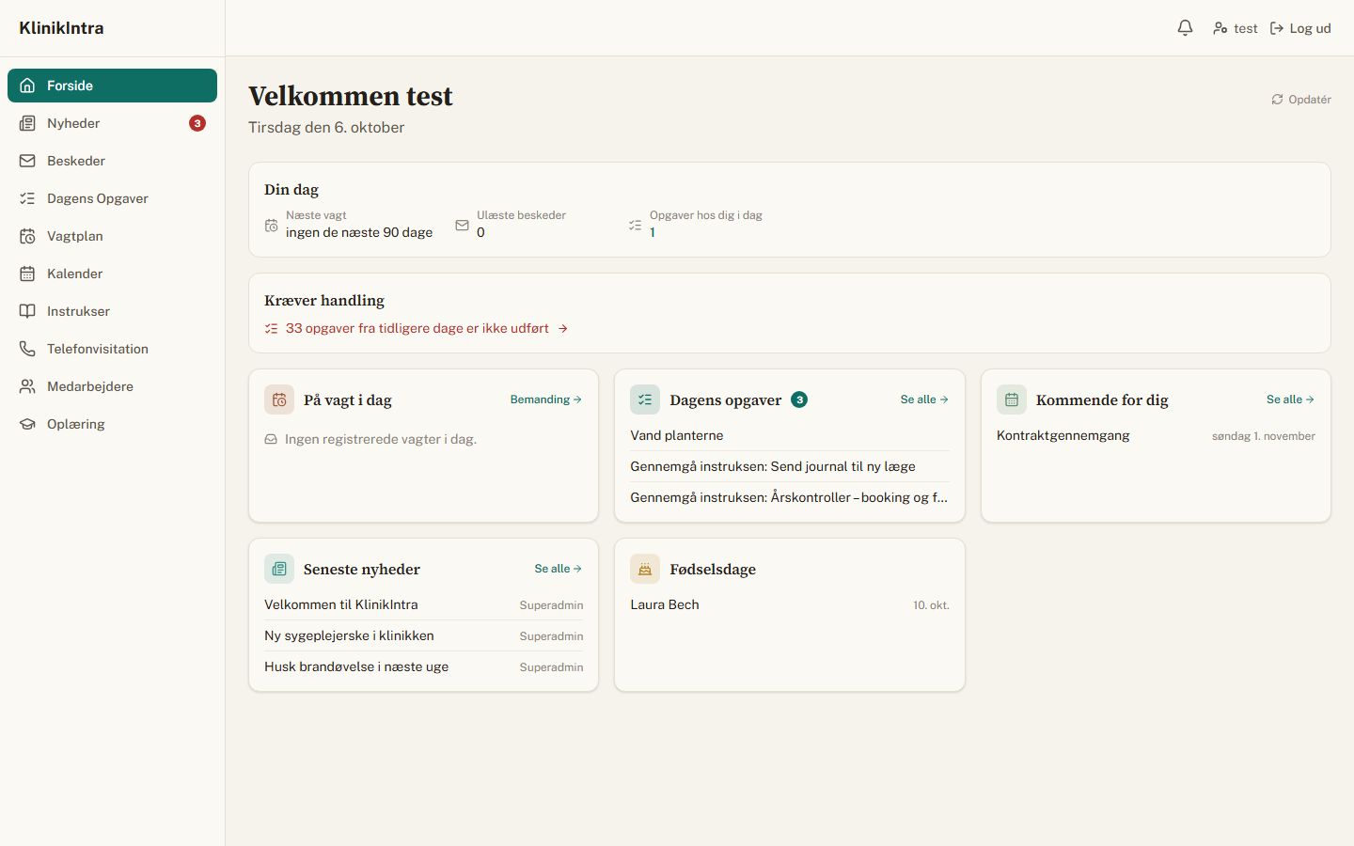This screenshot has height=846, width=1354.
Task: Open Nyheder in the sidebar
Action: (112, 123)
